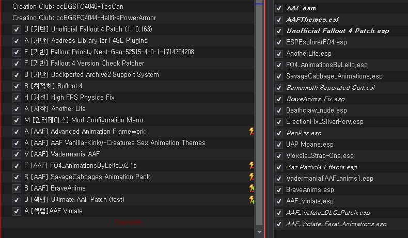The image size is (408, 238).
Task: Uncheck AAF_Violate.esp plugin checkbox
Action: coord(279,201)
